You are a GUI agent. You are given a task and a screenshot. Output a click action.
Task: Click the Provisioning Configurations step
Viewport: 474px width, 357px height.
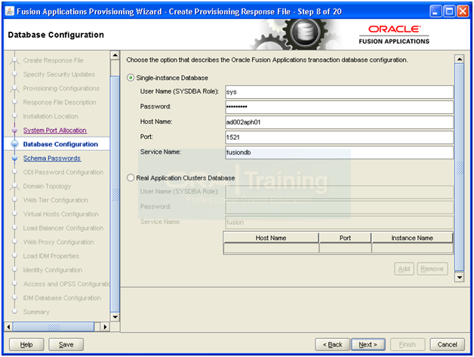[x=61, y=88]
